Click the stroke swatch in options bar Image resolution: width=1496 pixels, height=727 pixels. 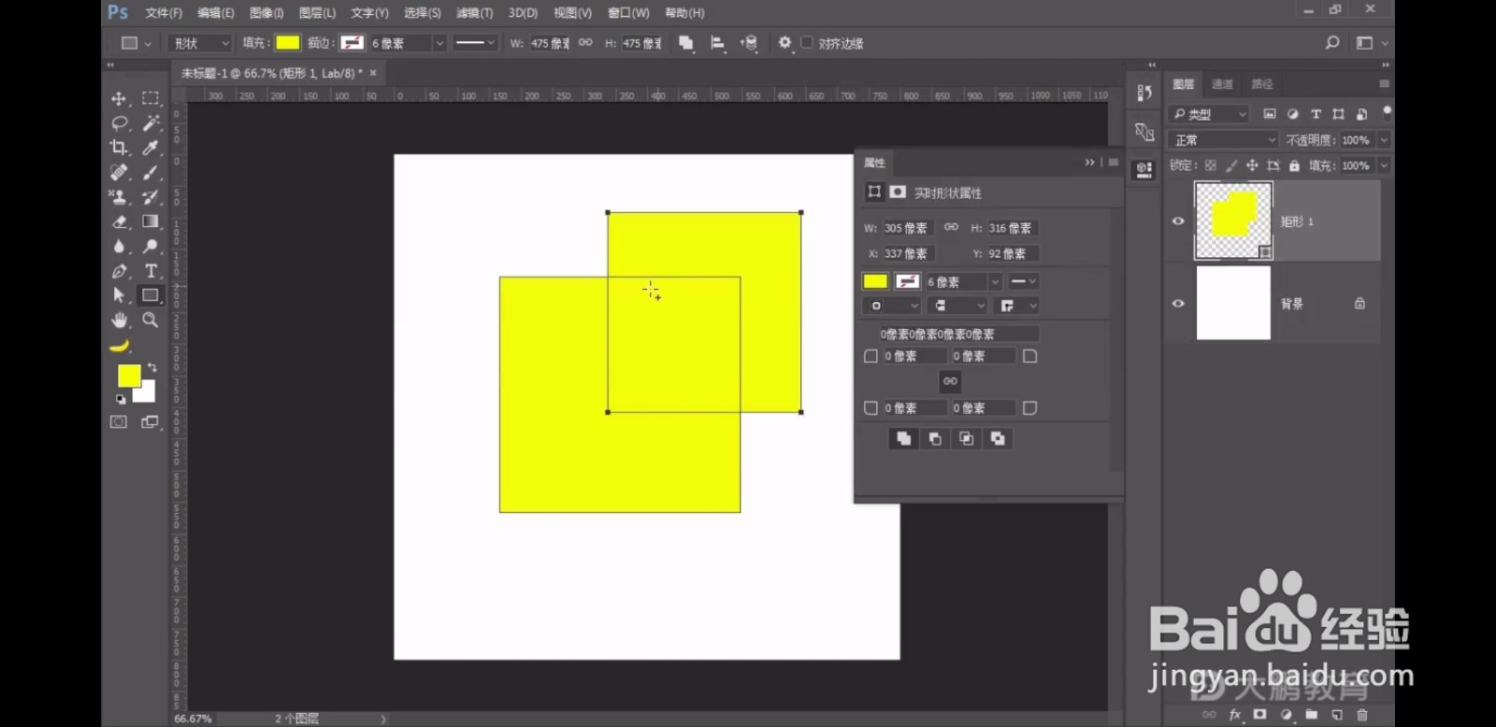coord(352,43)
